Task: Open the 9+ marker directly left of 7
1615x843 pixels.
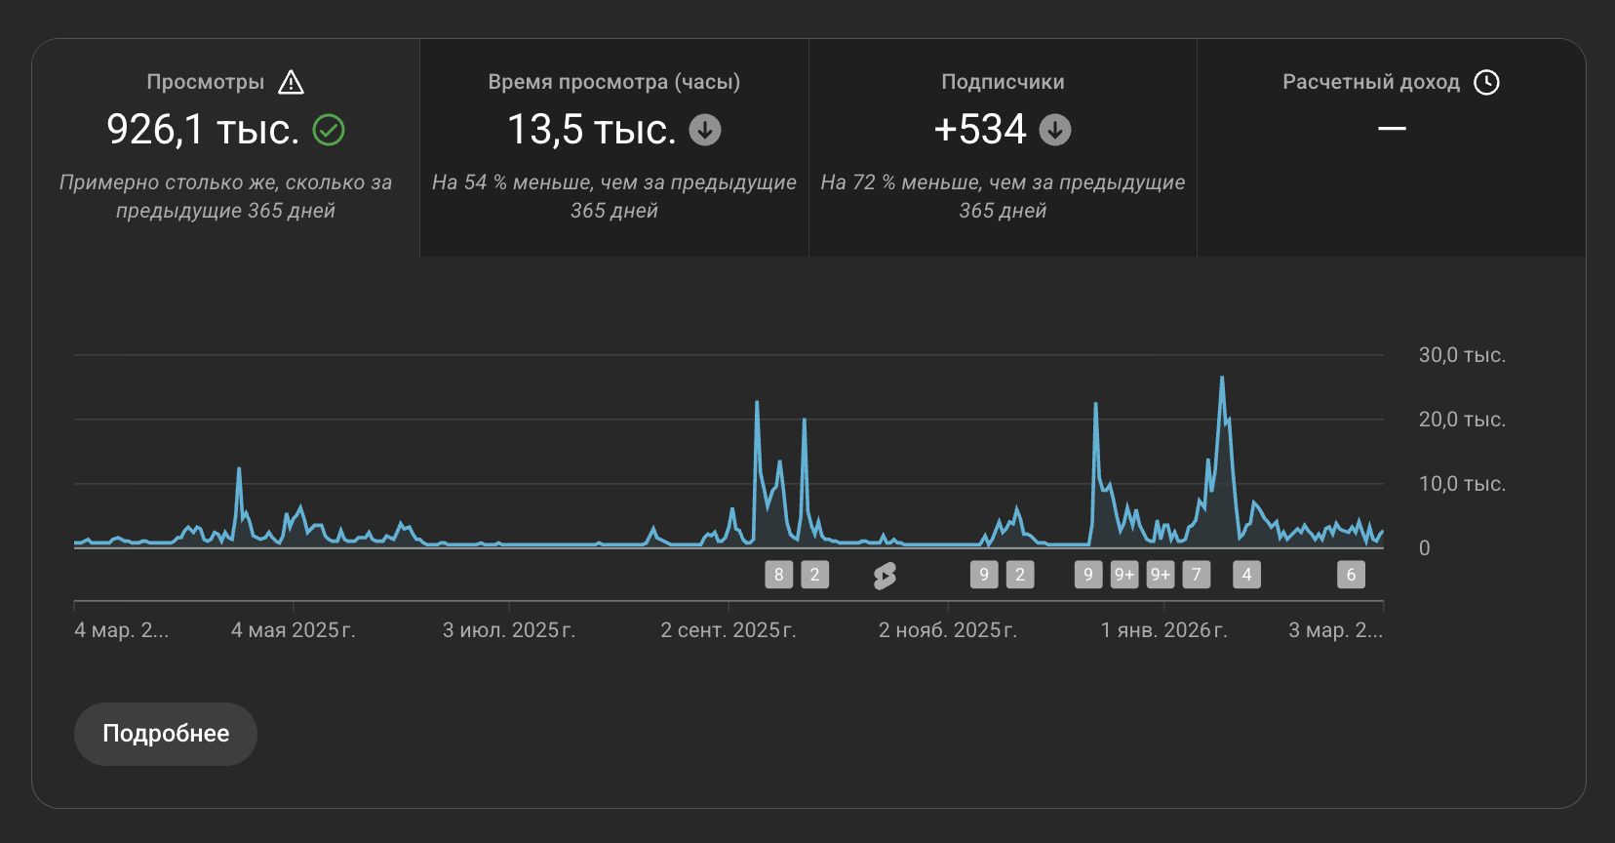Action: pyautogui.click(x=1160, y=575)
